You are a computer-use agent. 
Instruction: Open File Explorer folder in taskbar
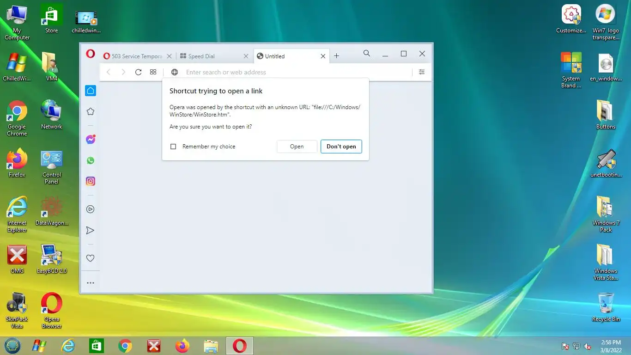click(211, 346)
